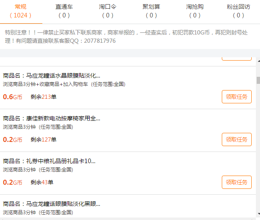Open product title 康佳新款电动按摩椅家用全
260x220 pixels.
pyautogui.click(x=52, y=118)
